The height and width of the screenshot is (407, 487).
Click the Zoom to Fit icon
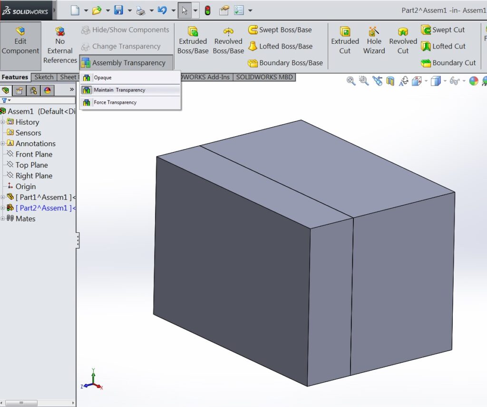coord(351,80)
